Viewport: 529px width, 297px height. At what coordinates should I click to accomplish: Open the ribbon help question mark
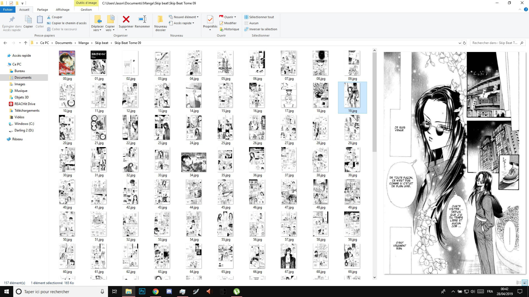click(526, 9)
